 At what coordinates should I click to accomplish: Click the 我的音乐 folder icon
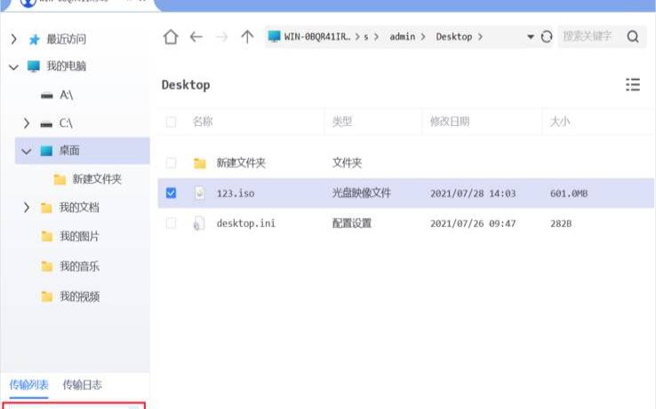pyautogui.click(x=47, y=266)
